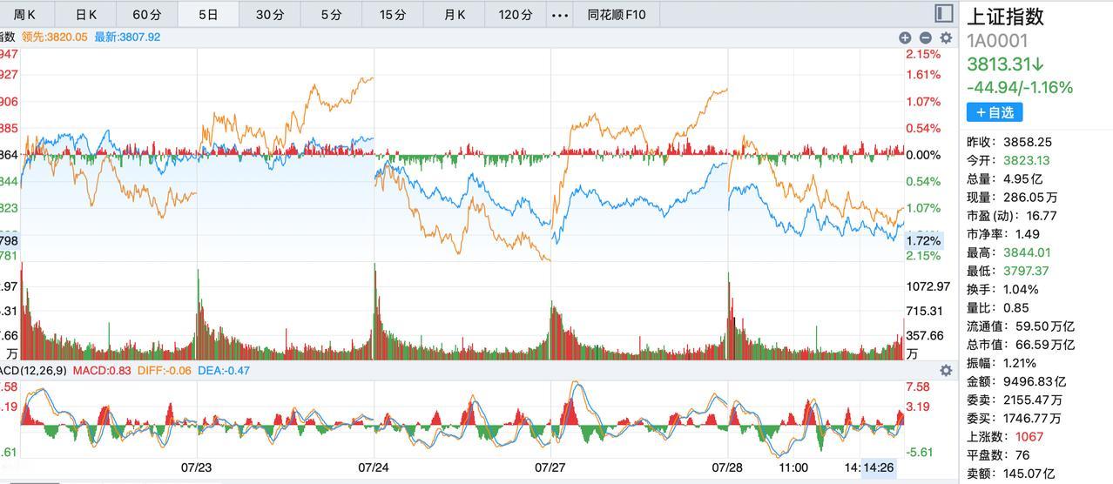Viewport: 1113px width, 484px height.
Task: Open MACD indicator settings gear
Action: 946,371
